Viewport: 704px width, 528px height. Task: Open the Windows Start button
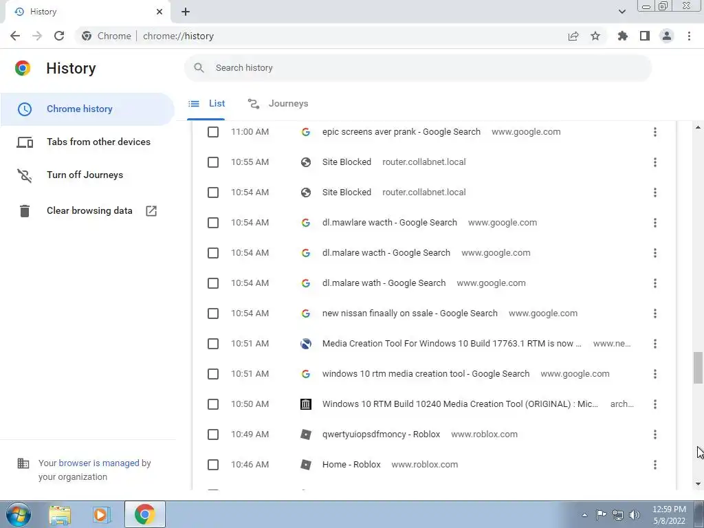[18, 514]
